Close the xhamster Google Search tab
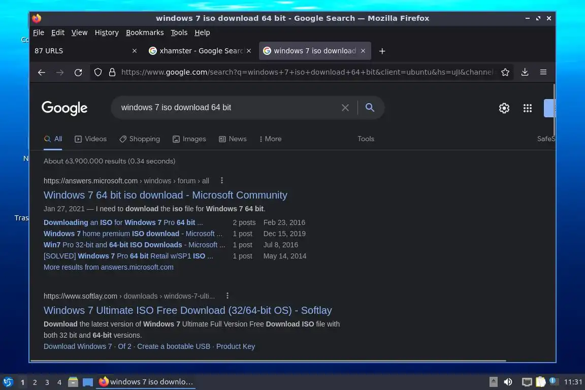Screen dimensions: 585x390 click(x=249, y=51)
